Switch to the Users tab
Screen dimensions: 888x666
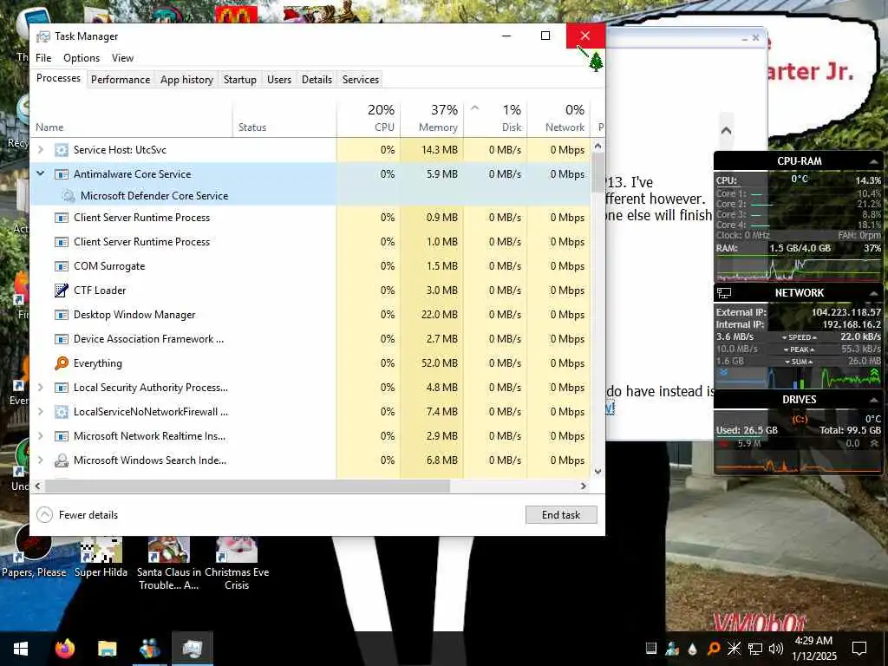point(279,80)
